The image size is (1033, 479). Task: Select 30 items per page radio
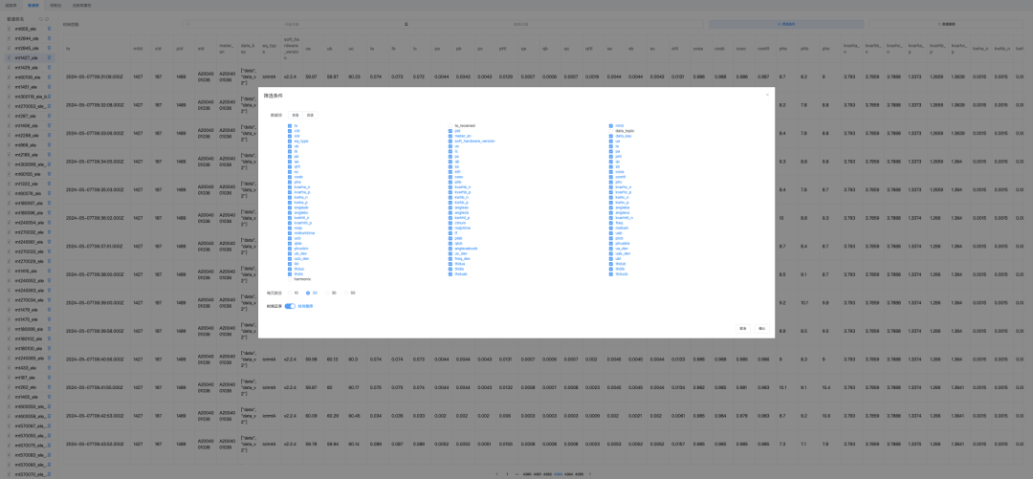pos(327,293)
